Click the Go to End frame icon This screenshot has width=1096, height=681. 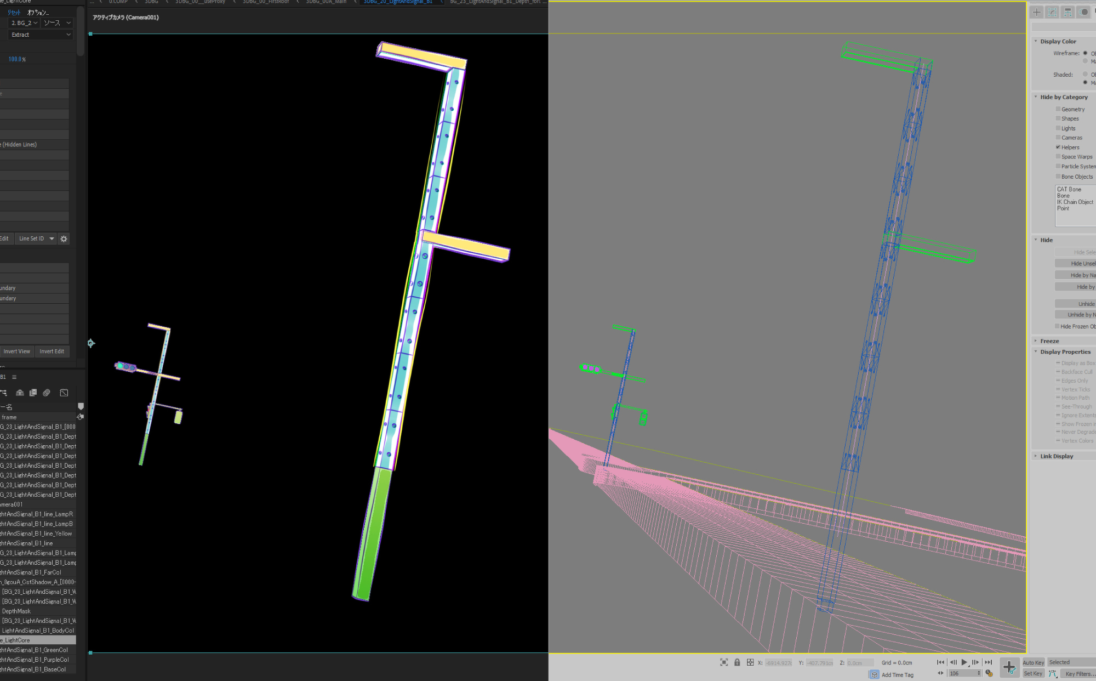click(x=988, y=662)
